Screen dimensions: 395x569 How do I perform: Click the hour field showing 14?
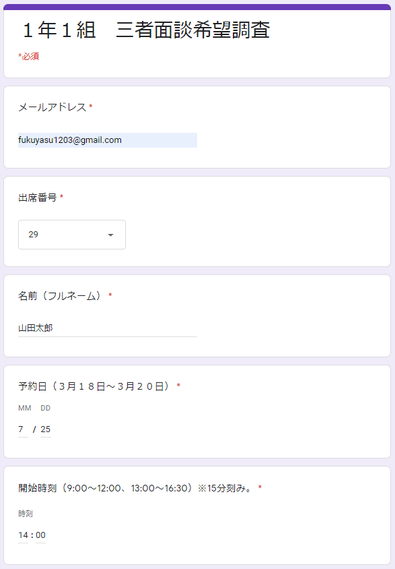[23, 535]
